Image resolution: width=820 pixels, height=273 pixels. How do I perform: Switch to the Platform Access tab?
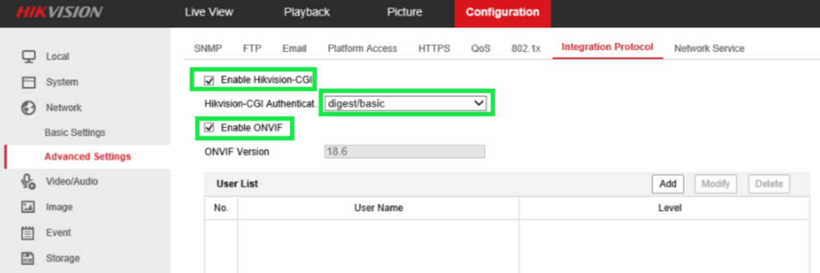(362, 48)
